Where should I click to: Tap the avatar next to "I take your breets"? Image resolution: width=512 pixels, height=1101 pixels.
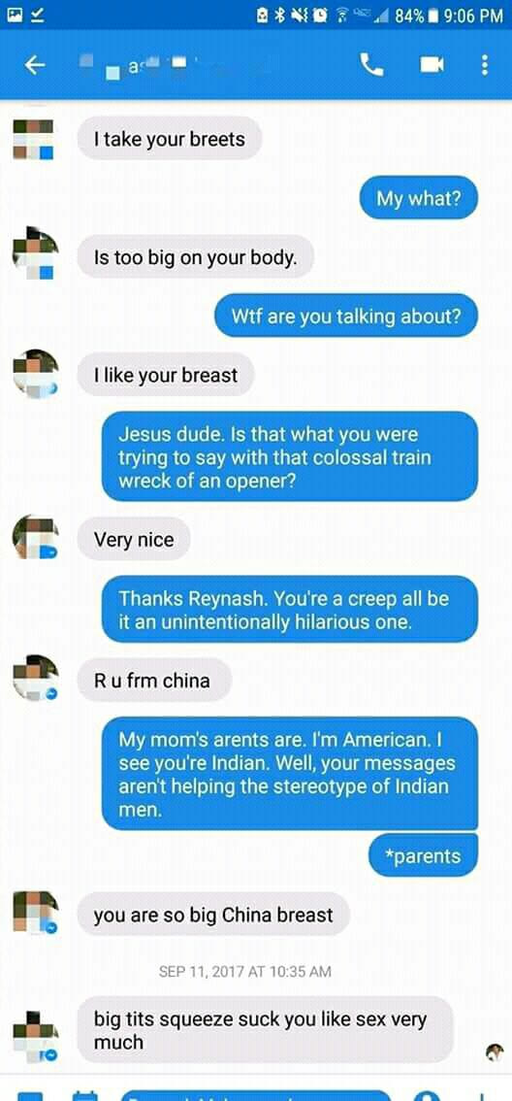[x=34, y=139]
